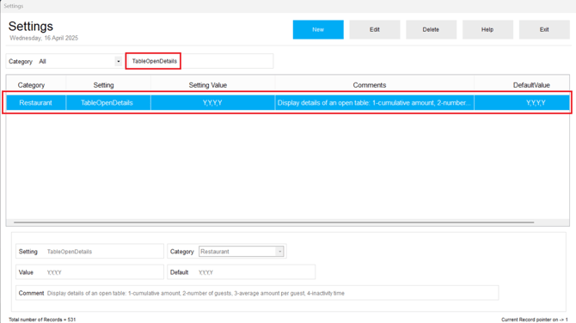Screen dimensions: 576x323
Task: Open Edit for the selected setting
Action: pyautogui.click(x=375, y=29)
